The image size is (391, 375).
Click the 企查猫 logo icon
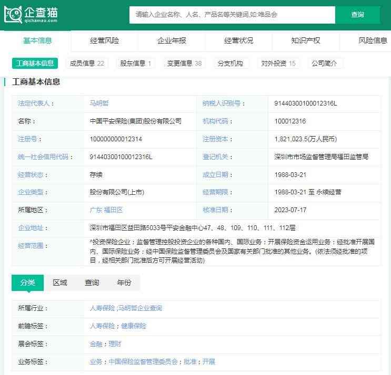[13, 15]
